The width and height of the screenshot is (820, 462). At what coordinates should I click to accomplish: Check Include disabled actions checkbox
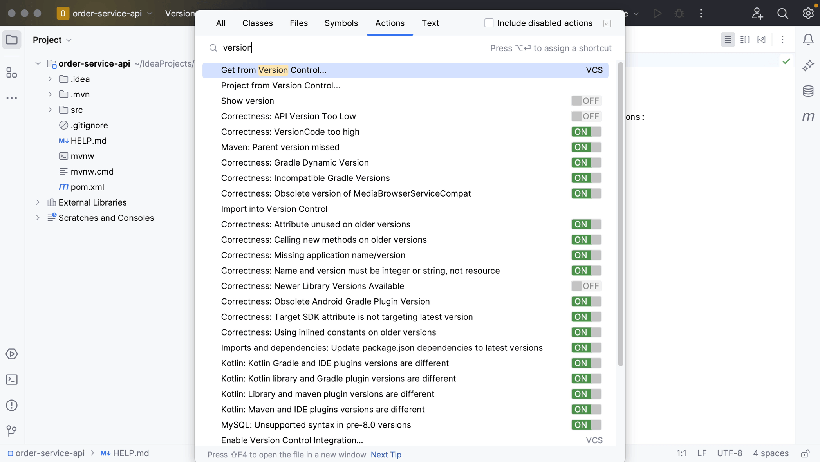point(489,23)
